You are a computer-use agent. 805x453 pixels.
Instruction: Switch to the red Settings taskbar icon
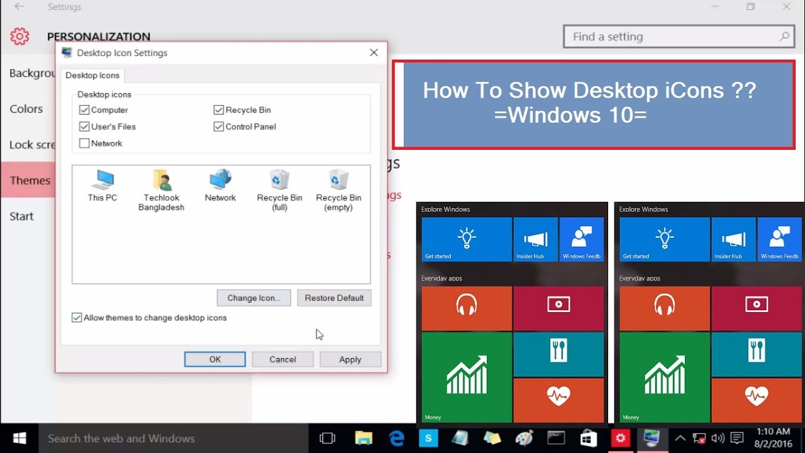point(620,438)
